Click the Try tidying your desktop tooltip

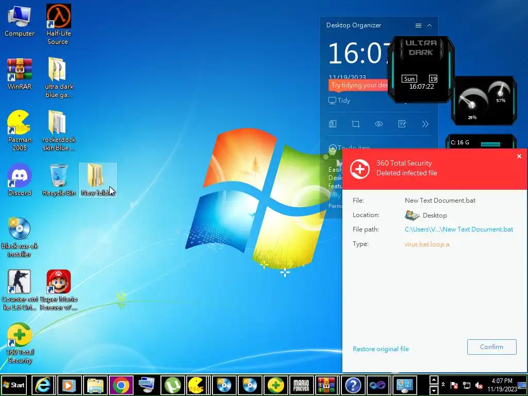pos(359,85)
